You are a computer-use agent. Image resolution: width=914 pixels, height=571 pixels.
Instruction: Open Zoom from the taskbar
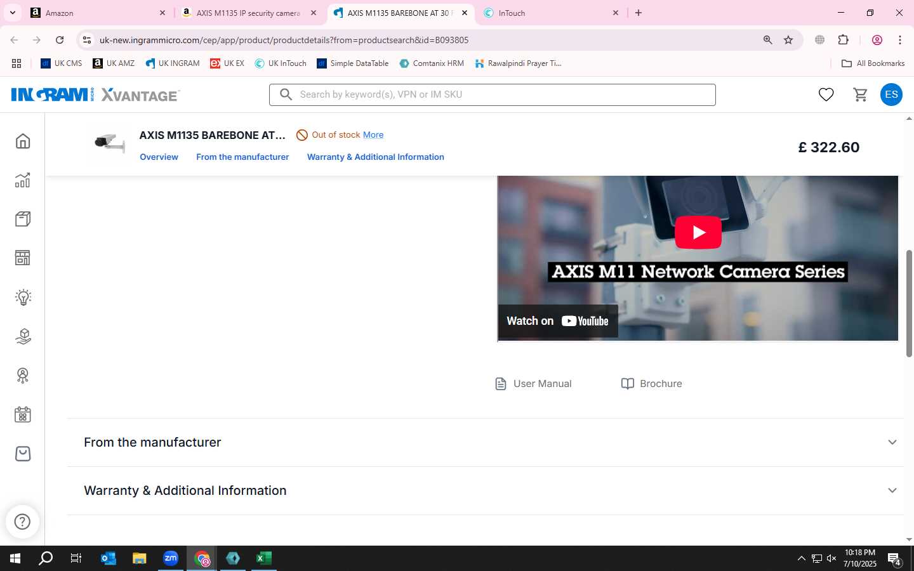tap(171, 558)
